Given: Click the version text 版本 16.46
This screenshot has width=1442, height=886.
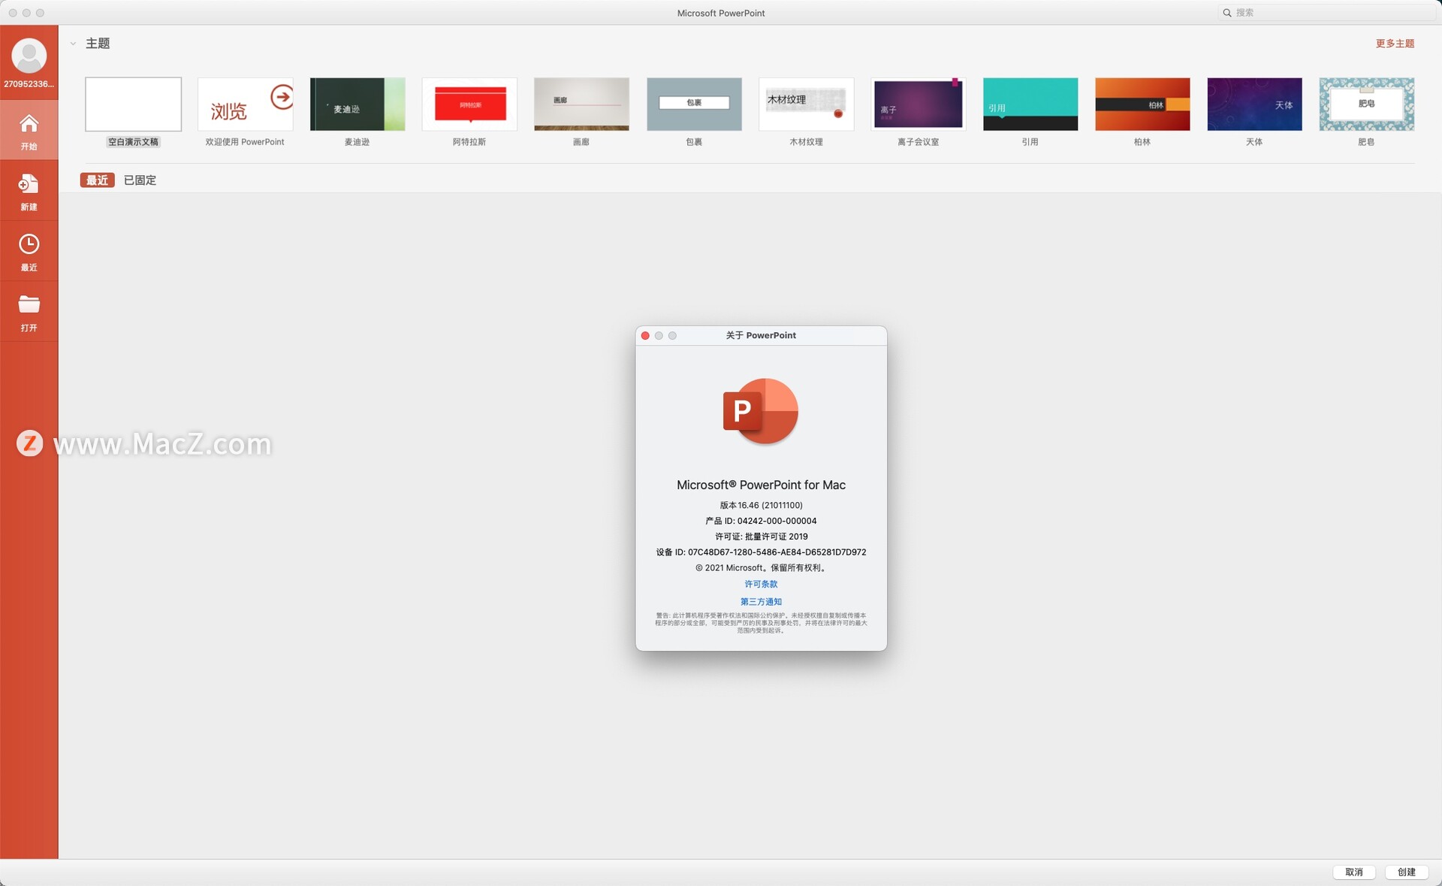Looking at the screenshot, I should click(761, 505).
